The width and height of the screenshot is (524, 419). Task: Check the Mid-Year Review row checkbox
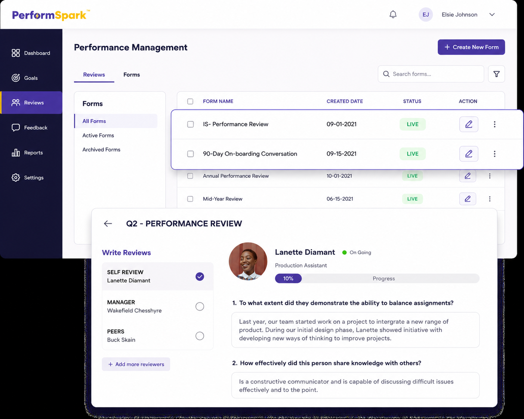coord(190,199)
